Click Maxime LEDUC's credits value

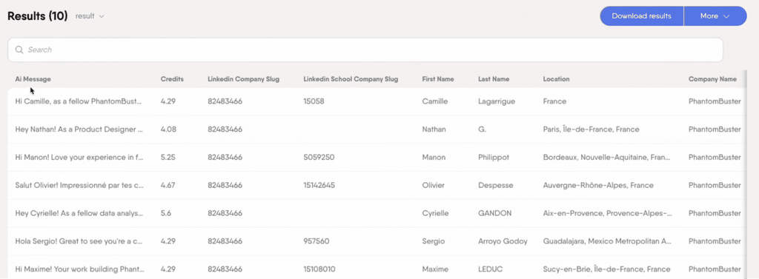[x=168, y=269]
